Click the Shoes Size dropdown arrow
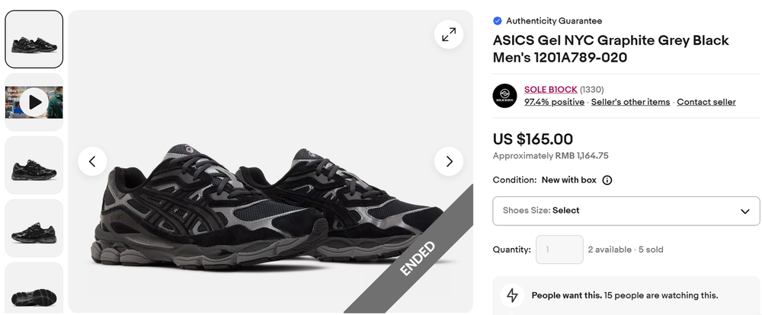This screenshot has width=762, height=315. [744, 211]
